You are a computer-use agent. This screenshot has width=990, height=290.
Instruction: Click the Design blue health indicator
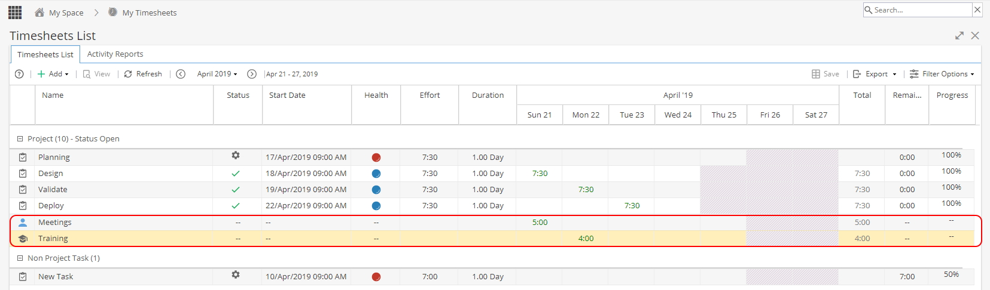click(376, 174)
